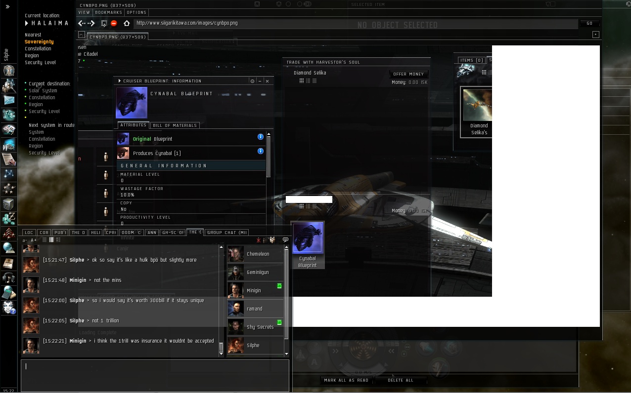Click the browser reload icon
The image size is (631, 393).
click(x=104, y=23)
